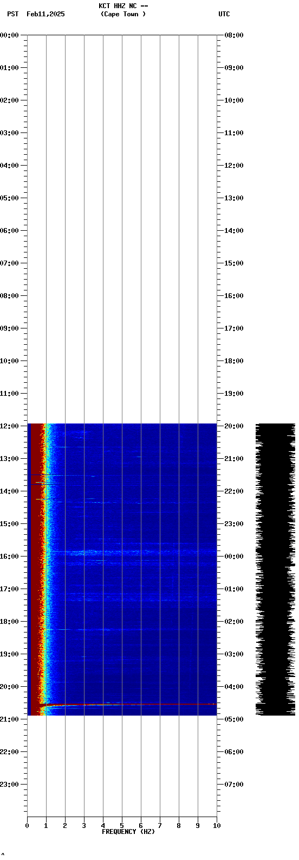
Task: Click the UTC '00:00' time label
Action: (x=234, y=557)
